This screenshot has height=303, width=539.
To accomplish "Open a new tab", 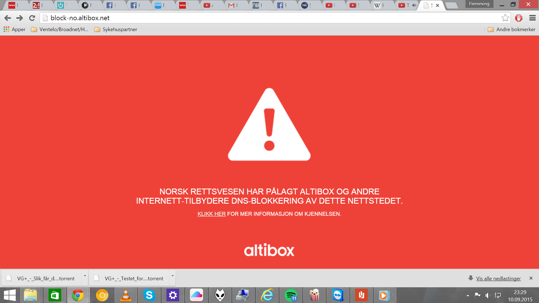I will coord(451,5).
